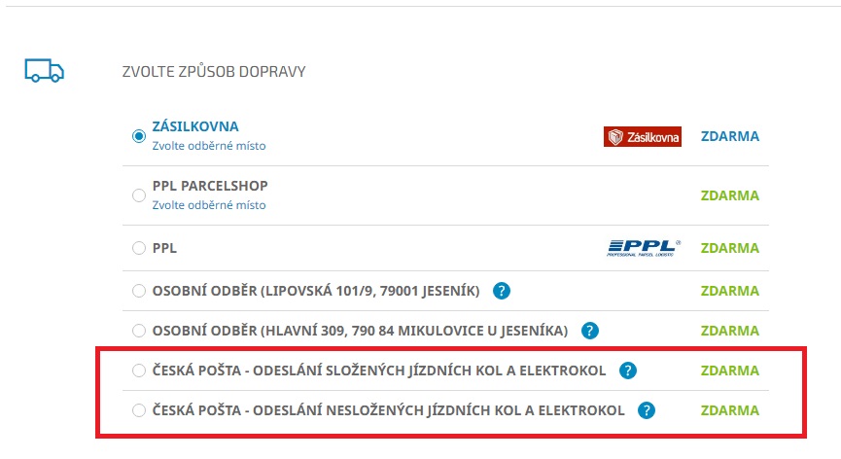Click the ZÁSILKOVNA option label
Screen dimensions: 841x459
[x=195, y=126]
